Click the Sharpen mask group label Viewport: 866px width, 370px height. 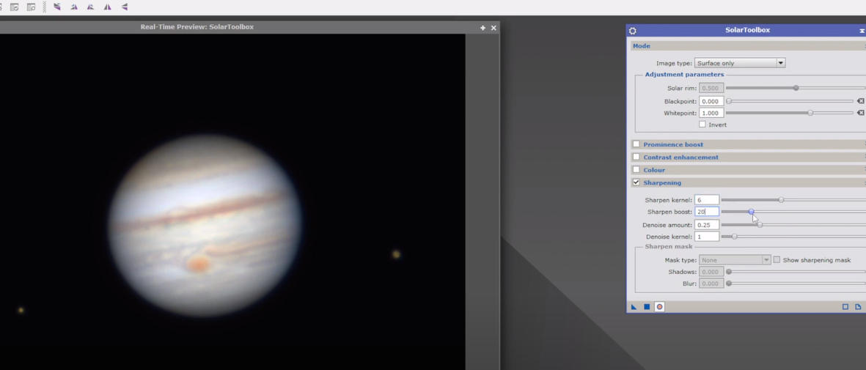668,246
